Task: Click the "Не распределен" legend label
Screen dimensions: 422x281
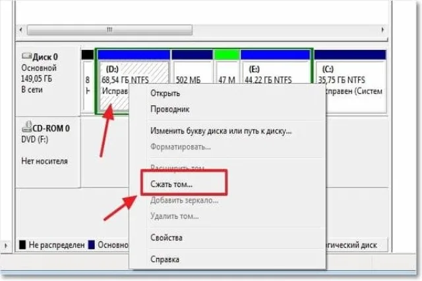Action: click(x=57, y=245)
